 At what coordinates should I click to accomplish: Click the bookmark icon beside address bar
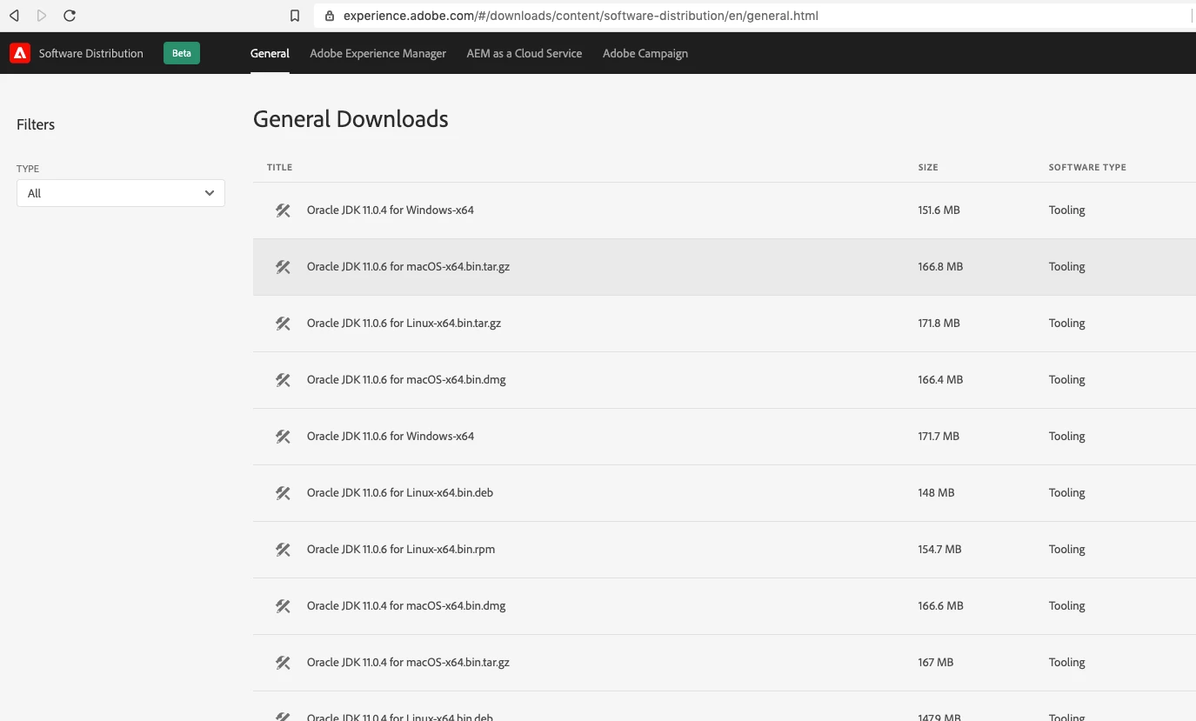coord(295,16)
